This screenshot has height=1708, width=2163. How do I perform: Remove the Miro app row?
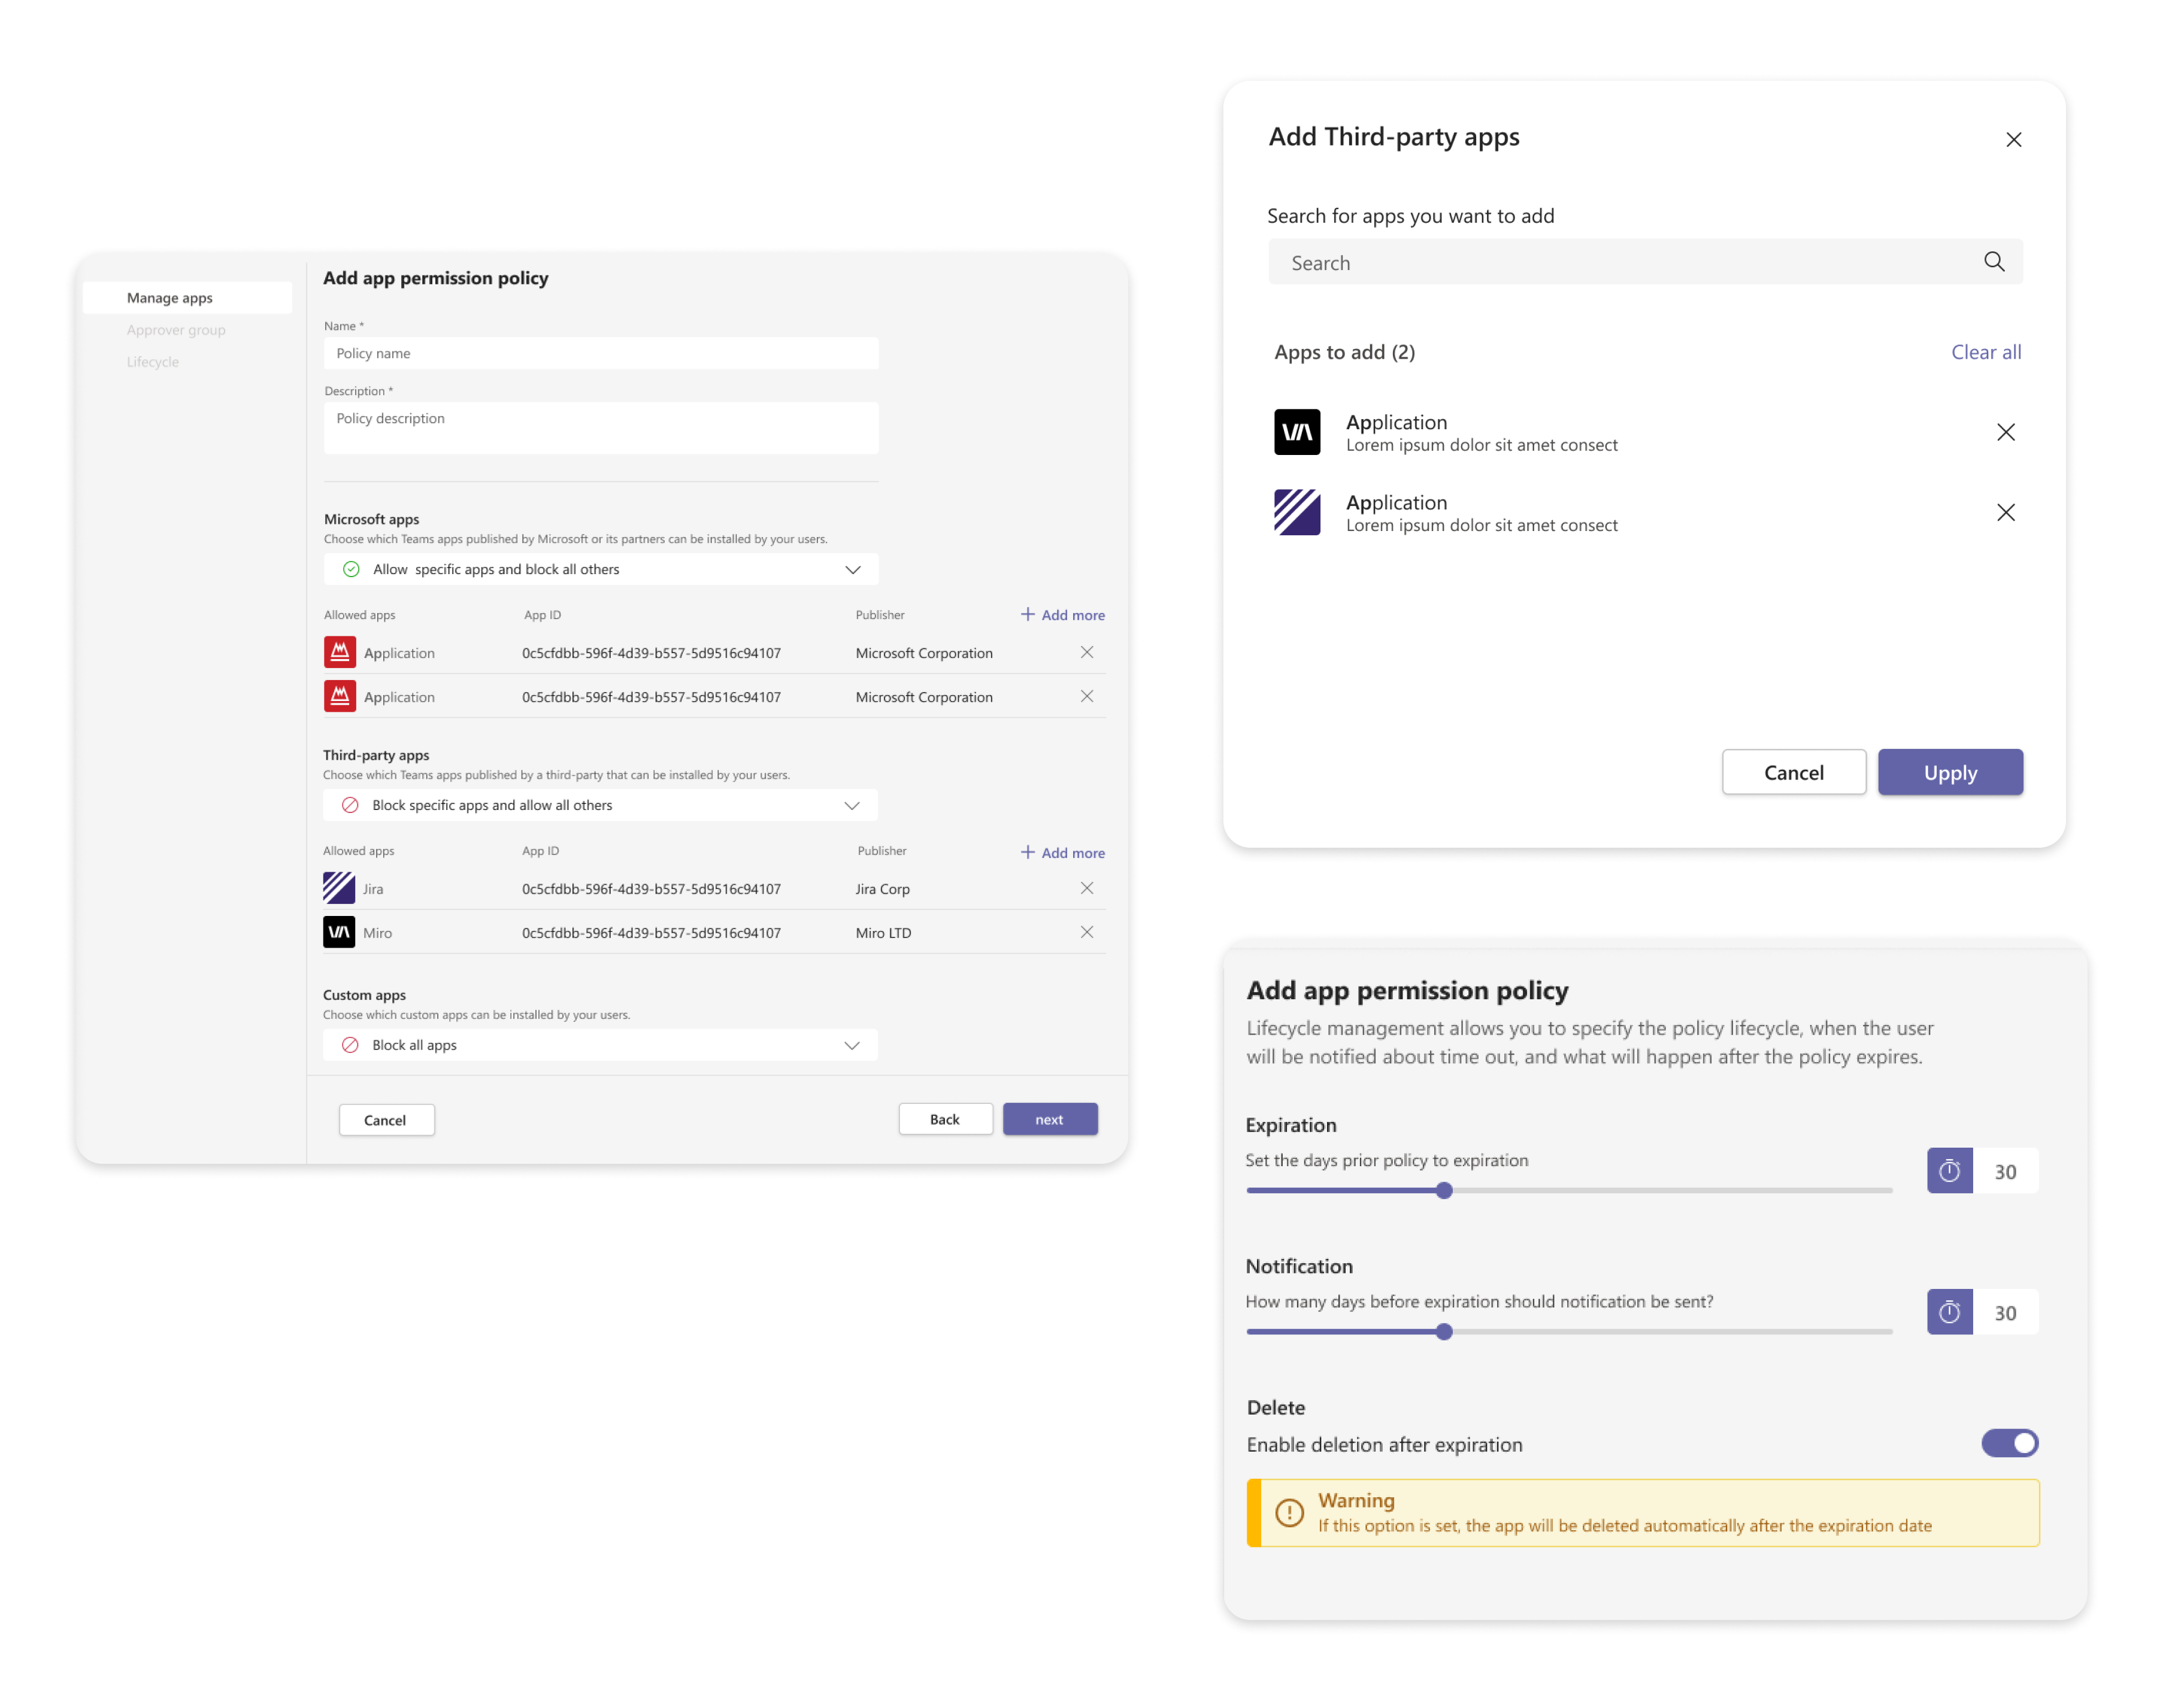pos(1086,932)
